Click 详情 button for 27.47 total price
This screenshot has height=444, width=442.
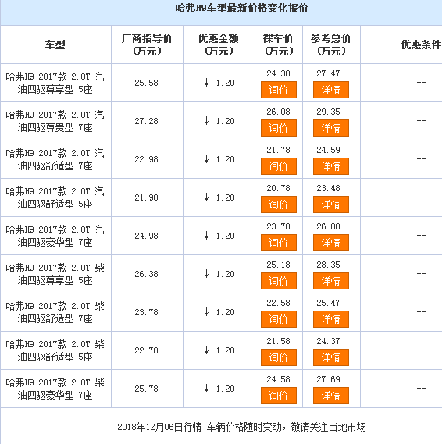point(331,90)
